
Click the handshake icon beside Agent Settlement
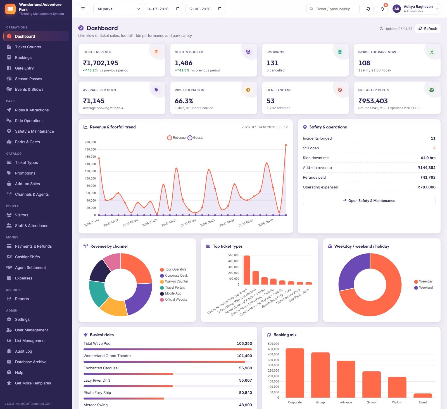click(9, 267)
